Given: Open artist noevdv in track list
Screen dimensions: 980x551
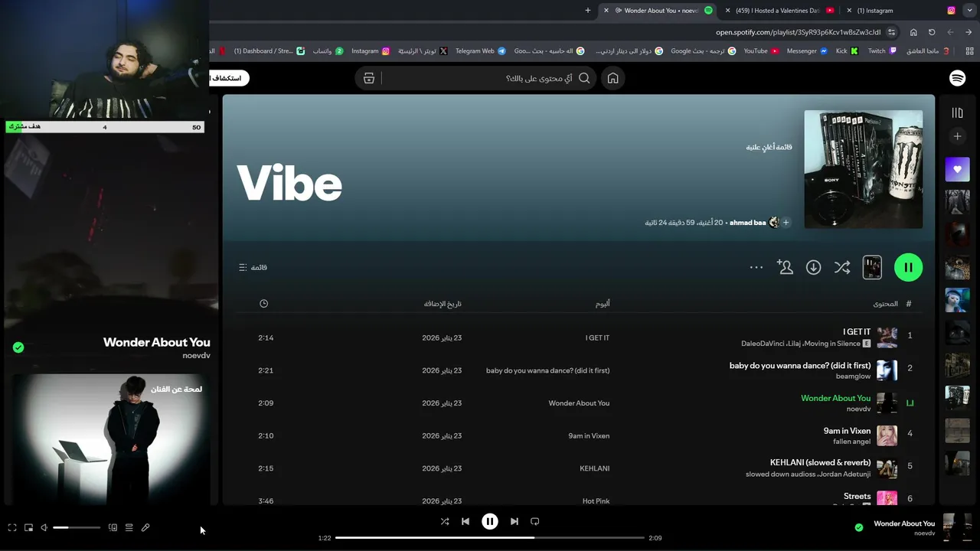Looking at the screenshot, I should point(858,409).
